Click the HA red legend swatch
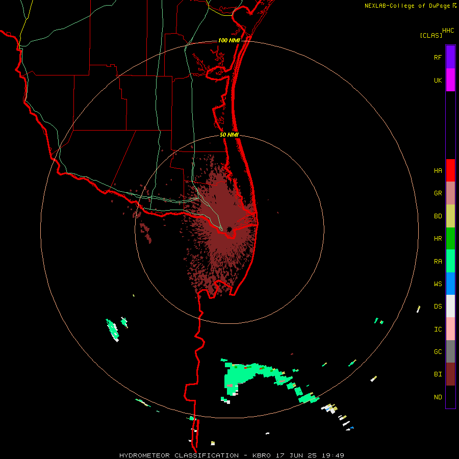Viewport: 459px width, 459px height. pos(450,170)
